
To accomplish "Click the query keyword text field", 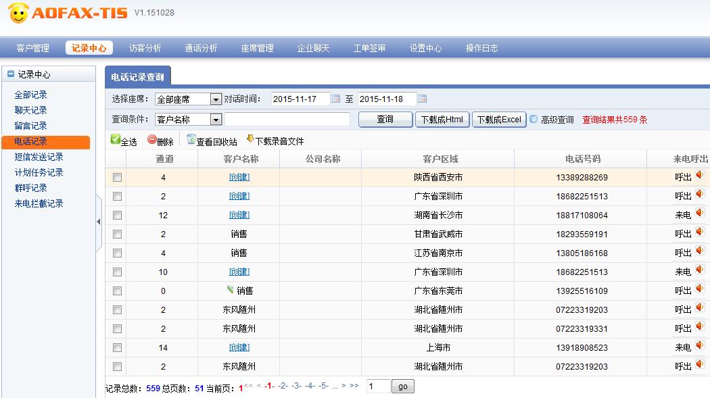I will [x=287, y=120].
